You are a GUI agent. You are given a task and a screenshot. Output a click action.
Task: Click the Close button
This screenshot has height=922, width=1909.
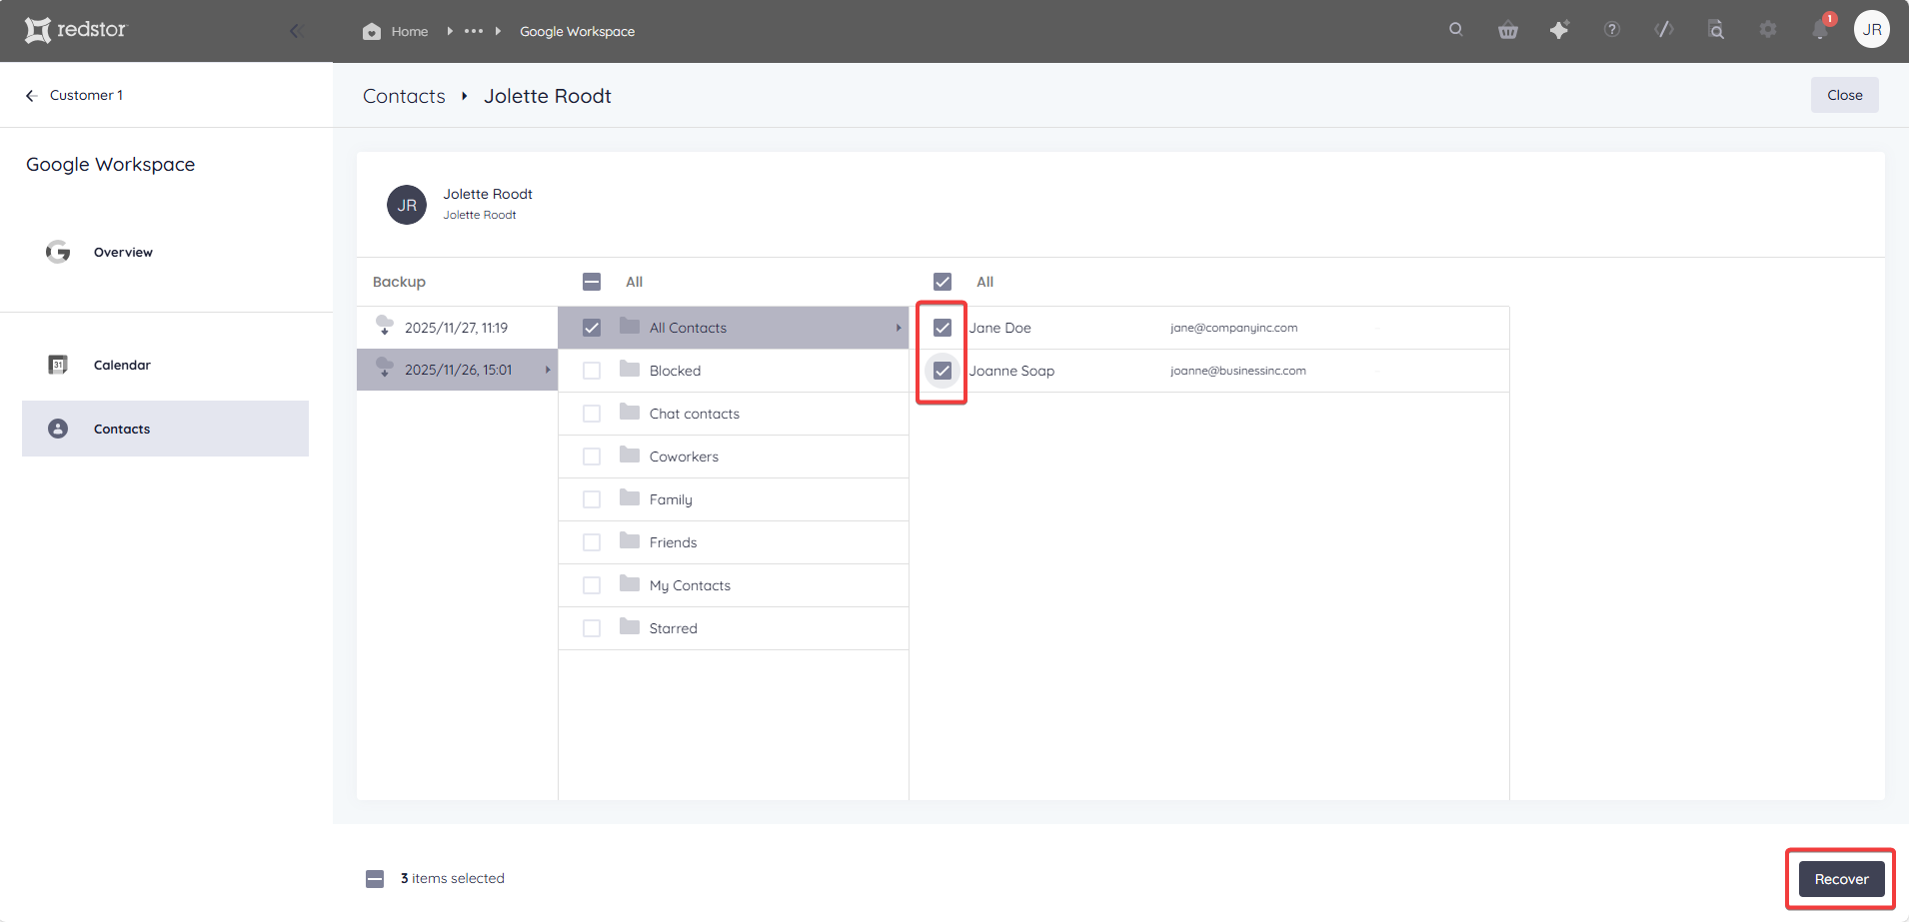tap(1844, 95)
